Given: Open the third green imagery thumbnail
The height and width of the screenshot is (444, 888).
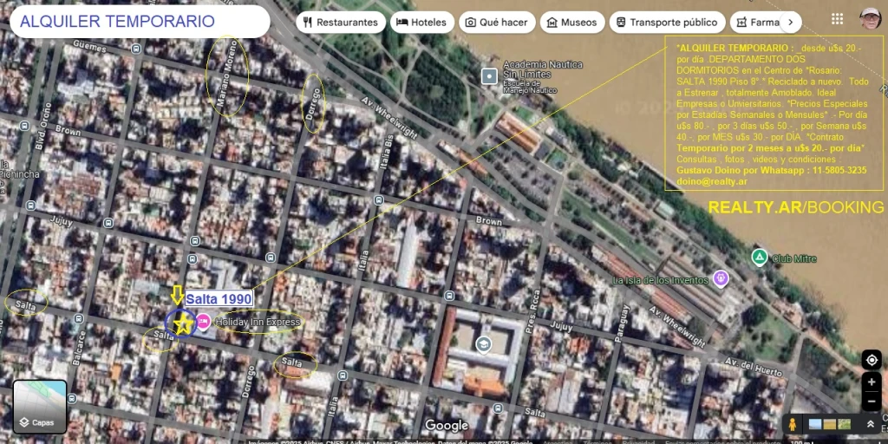Looking at the screenshot, I should 844,424.
